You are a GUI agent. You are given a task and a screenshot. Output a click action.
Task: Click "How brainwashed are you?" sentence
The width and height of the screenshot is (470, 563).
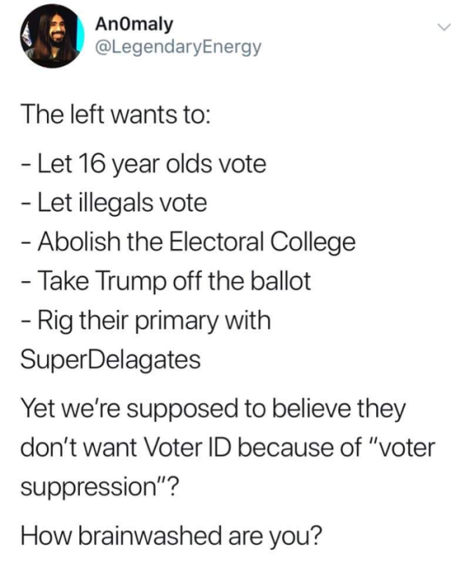pyautogui.click(x=171, y=536)
